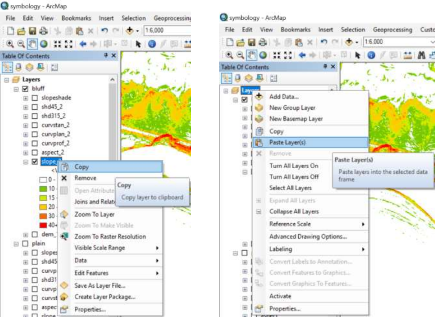
Task: Choose New Group Layer entry
Action: (x=310, y=108)
